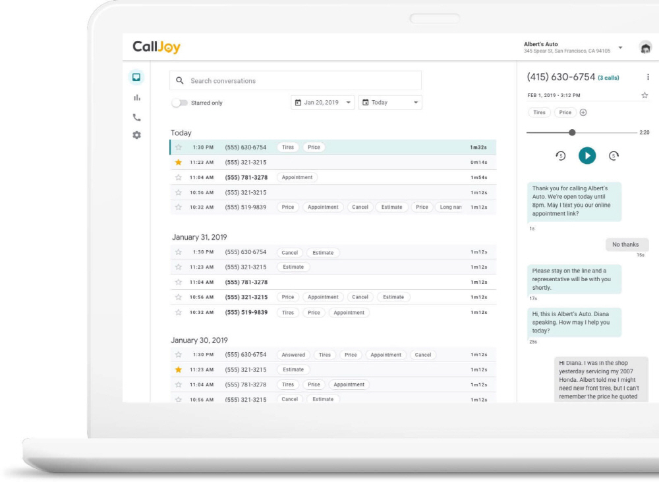
Task: Star the call in the detail panel
Action: pyautogui.click(x=645, y=95)
